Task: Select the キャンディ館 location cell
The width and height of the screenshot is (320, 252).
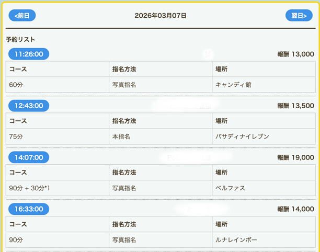Action: click(234, 84)
